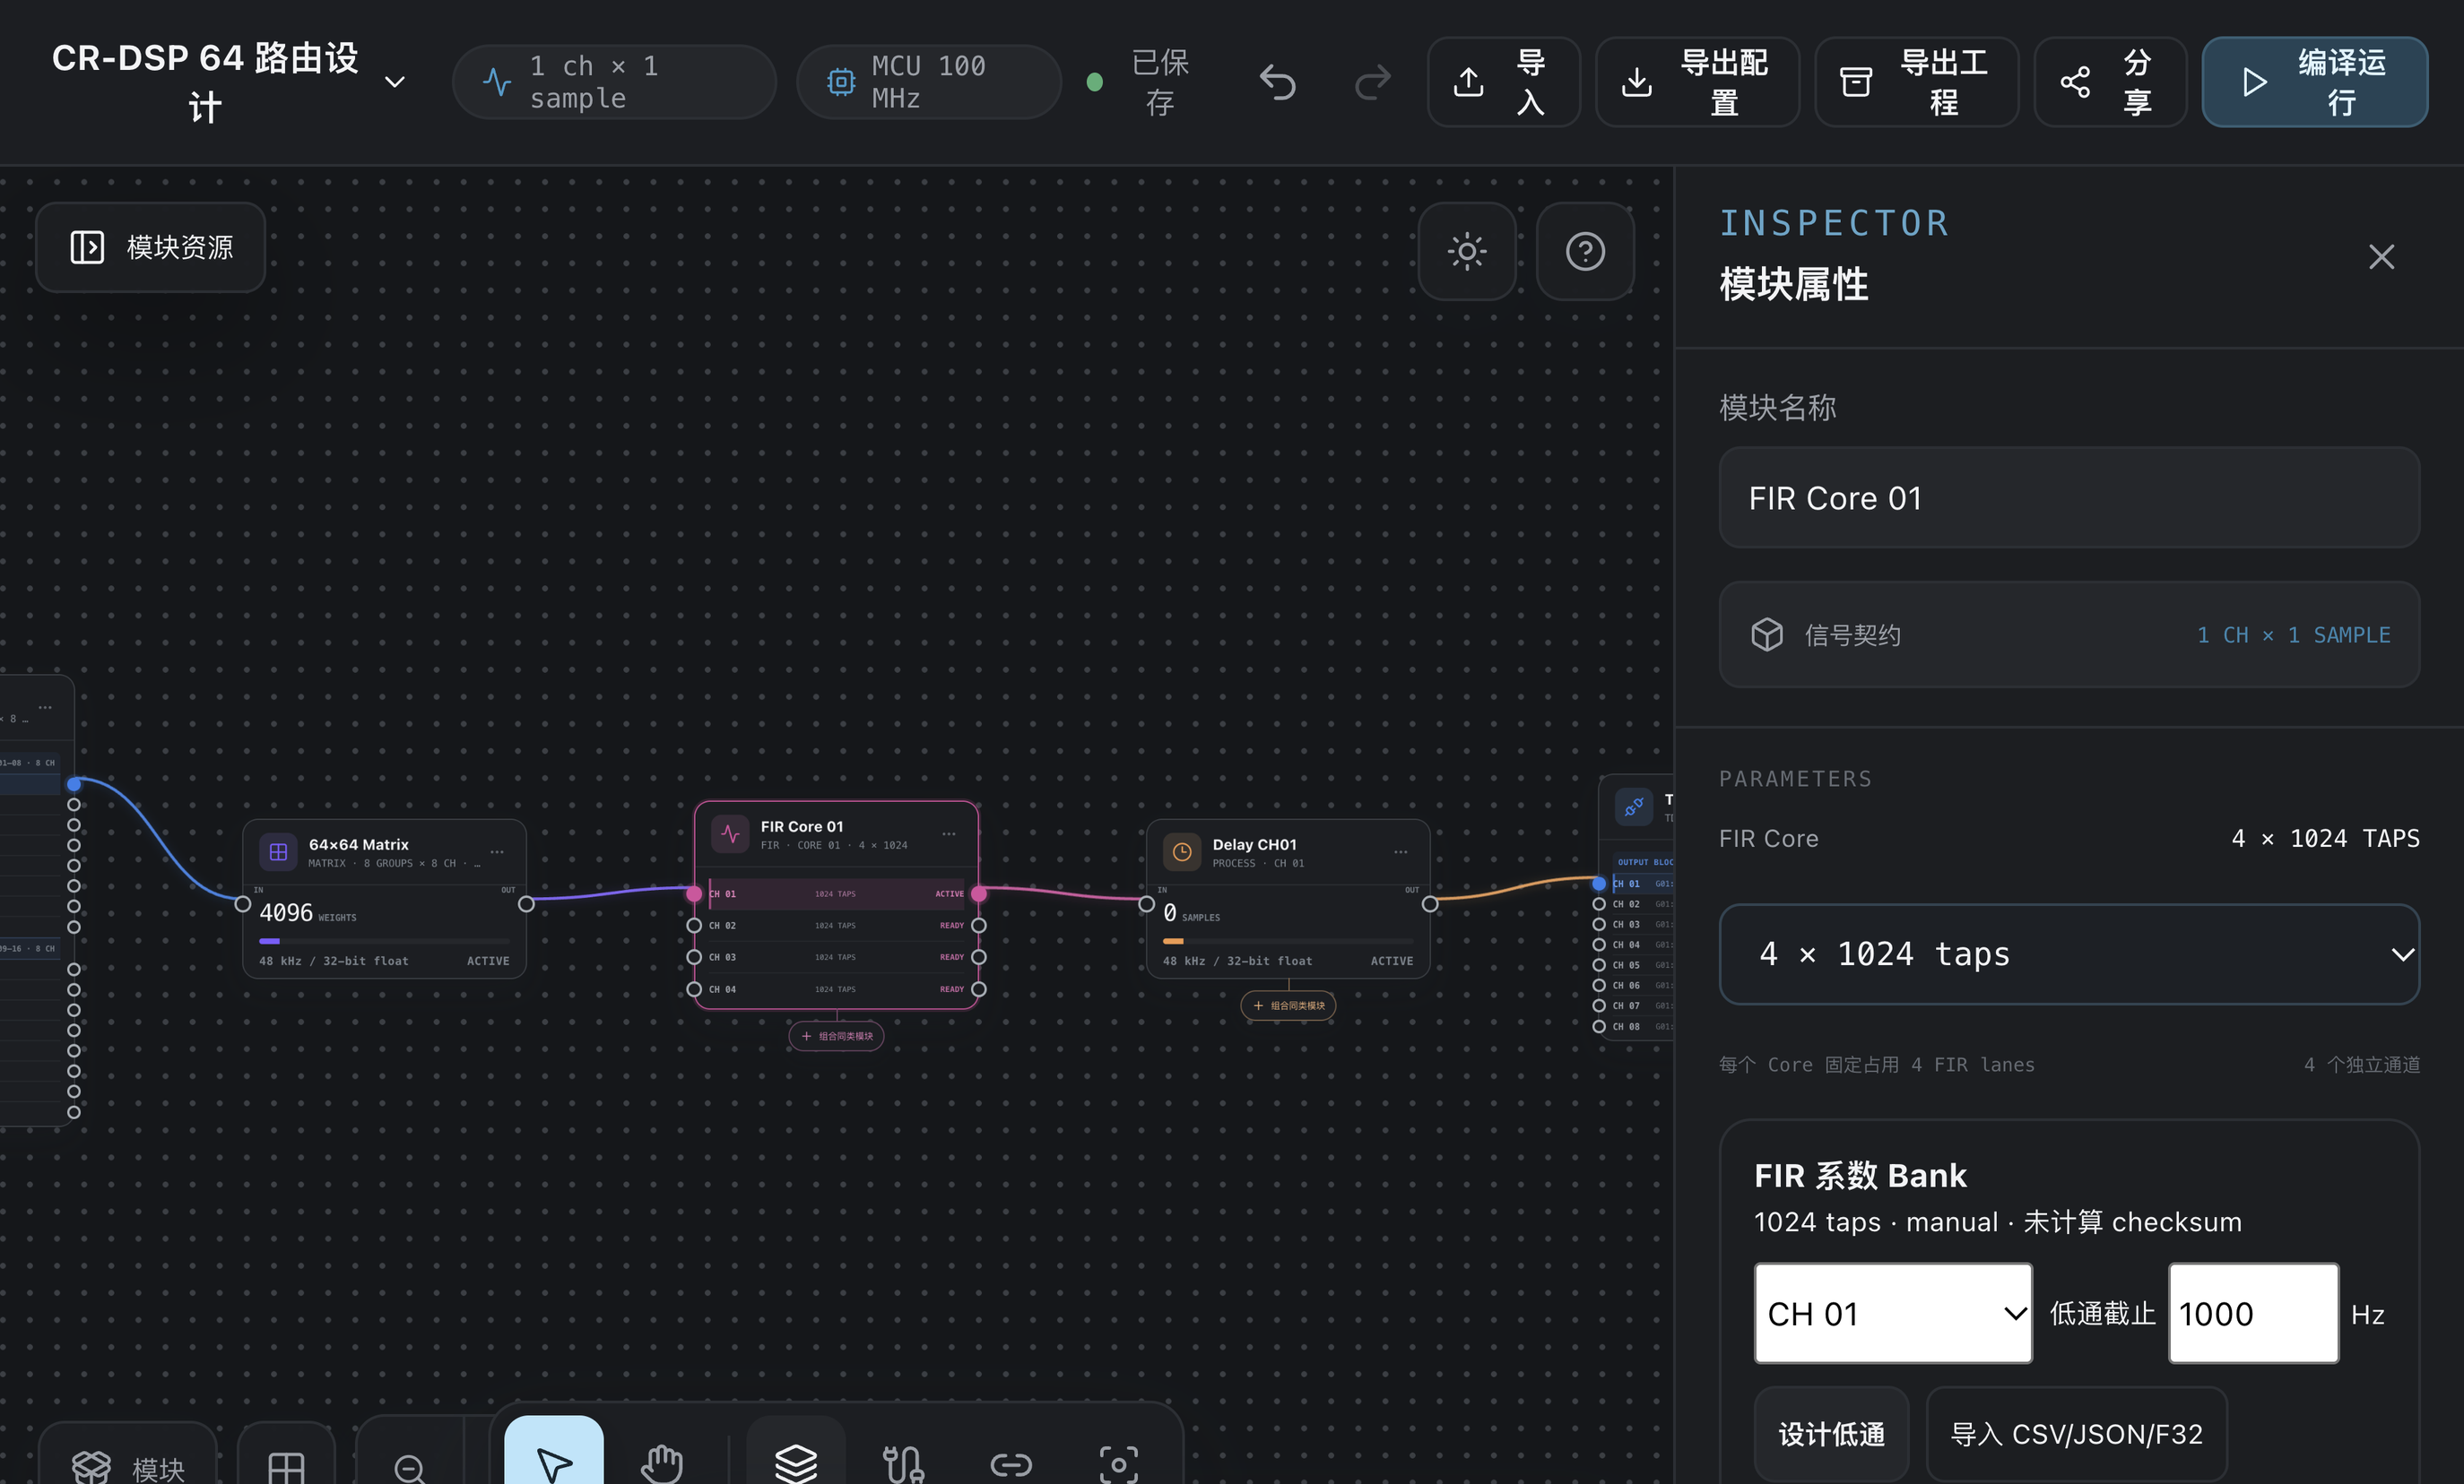Click the 64×64 Matrix IN port
The image size is (2464, 1484).
click(x=242, y=903)
